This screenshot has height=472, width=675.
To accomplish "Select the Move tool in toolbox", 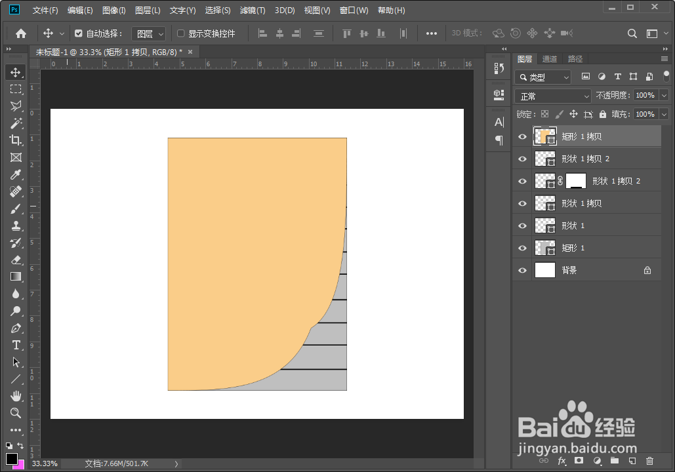I will tap(16, 72).
